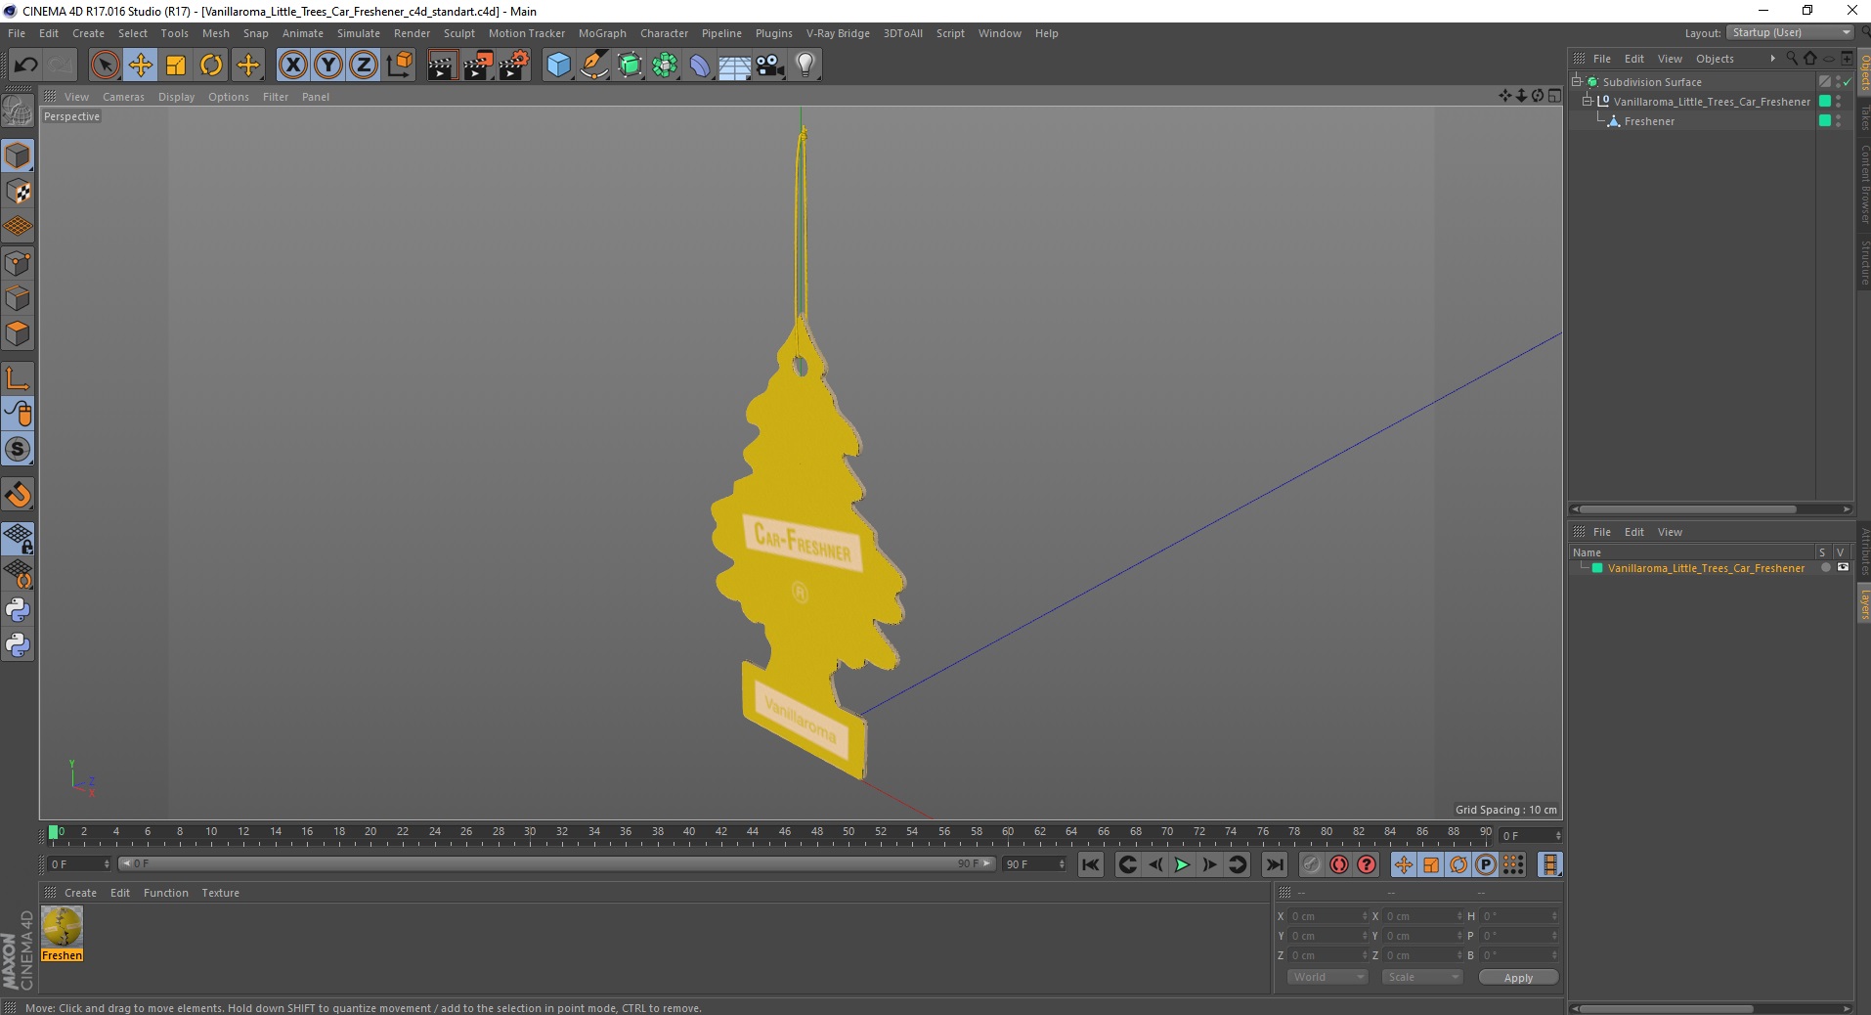The height and width of the screenshot is (1015, 1871).
Task: Switch to Model mode in left palette
Action: click(x=18, y=155)
